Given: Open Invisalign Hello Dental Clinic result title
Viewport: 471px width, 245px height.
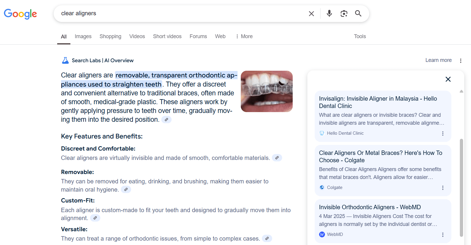Looking at the screenshot, I should click(378, 102).
